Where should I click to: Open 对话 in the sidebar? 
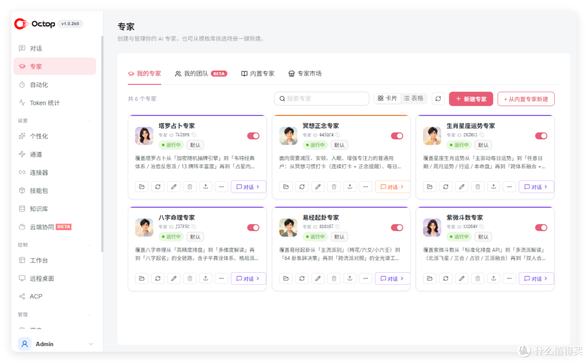55,48
